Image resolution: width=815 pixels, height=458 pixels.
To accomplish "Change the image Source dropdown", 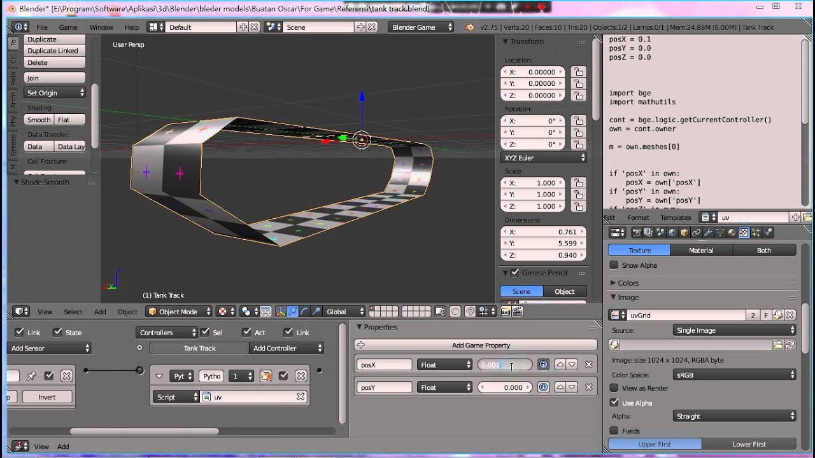I will coord(735,330).
